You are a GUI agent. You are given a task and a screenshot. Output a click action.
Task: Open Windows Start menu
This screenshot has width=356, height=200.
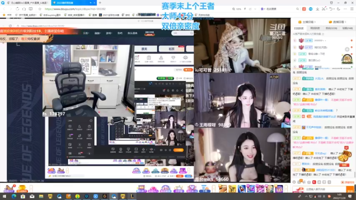point(4,196)
